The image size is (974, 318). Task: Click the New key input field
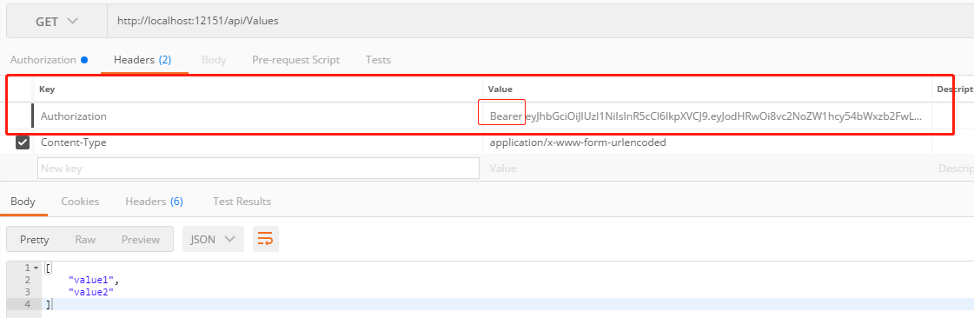click(258, 169)
